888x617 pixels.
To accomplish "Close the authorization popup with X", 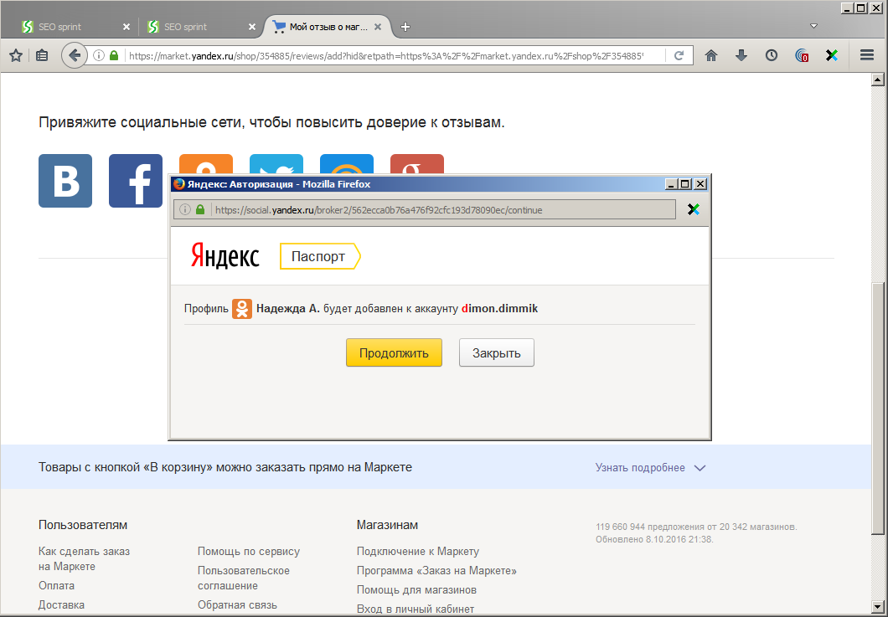I will (700, 184).
